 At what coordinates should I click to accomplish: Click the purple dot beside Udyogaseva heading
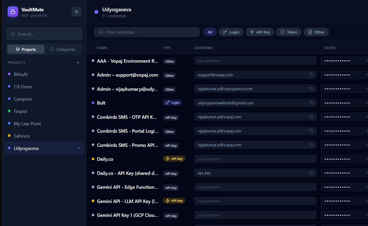pos(96,12)
